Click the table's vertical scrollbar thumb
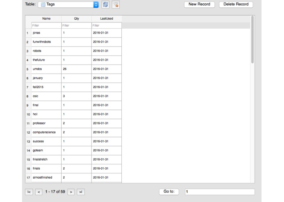The height and width of the screenshot is (202, 284). 252,40
